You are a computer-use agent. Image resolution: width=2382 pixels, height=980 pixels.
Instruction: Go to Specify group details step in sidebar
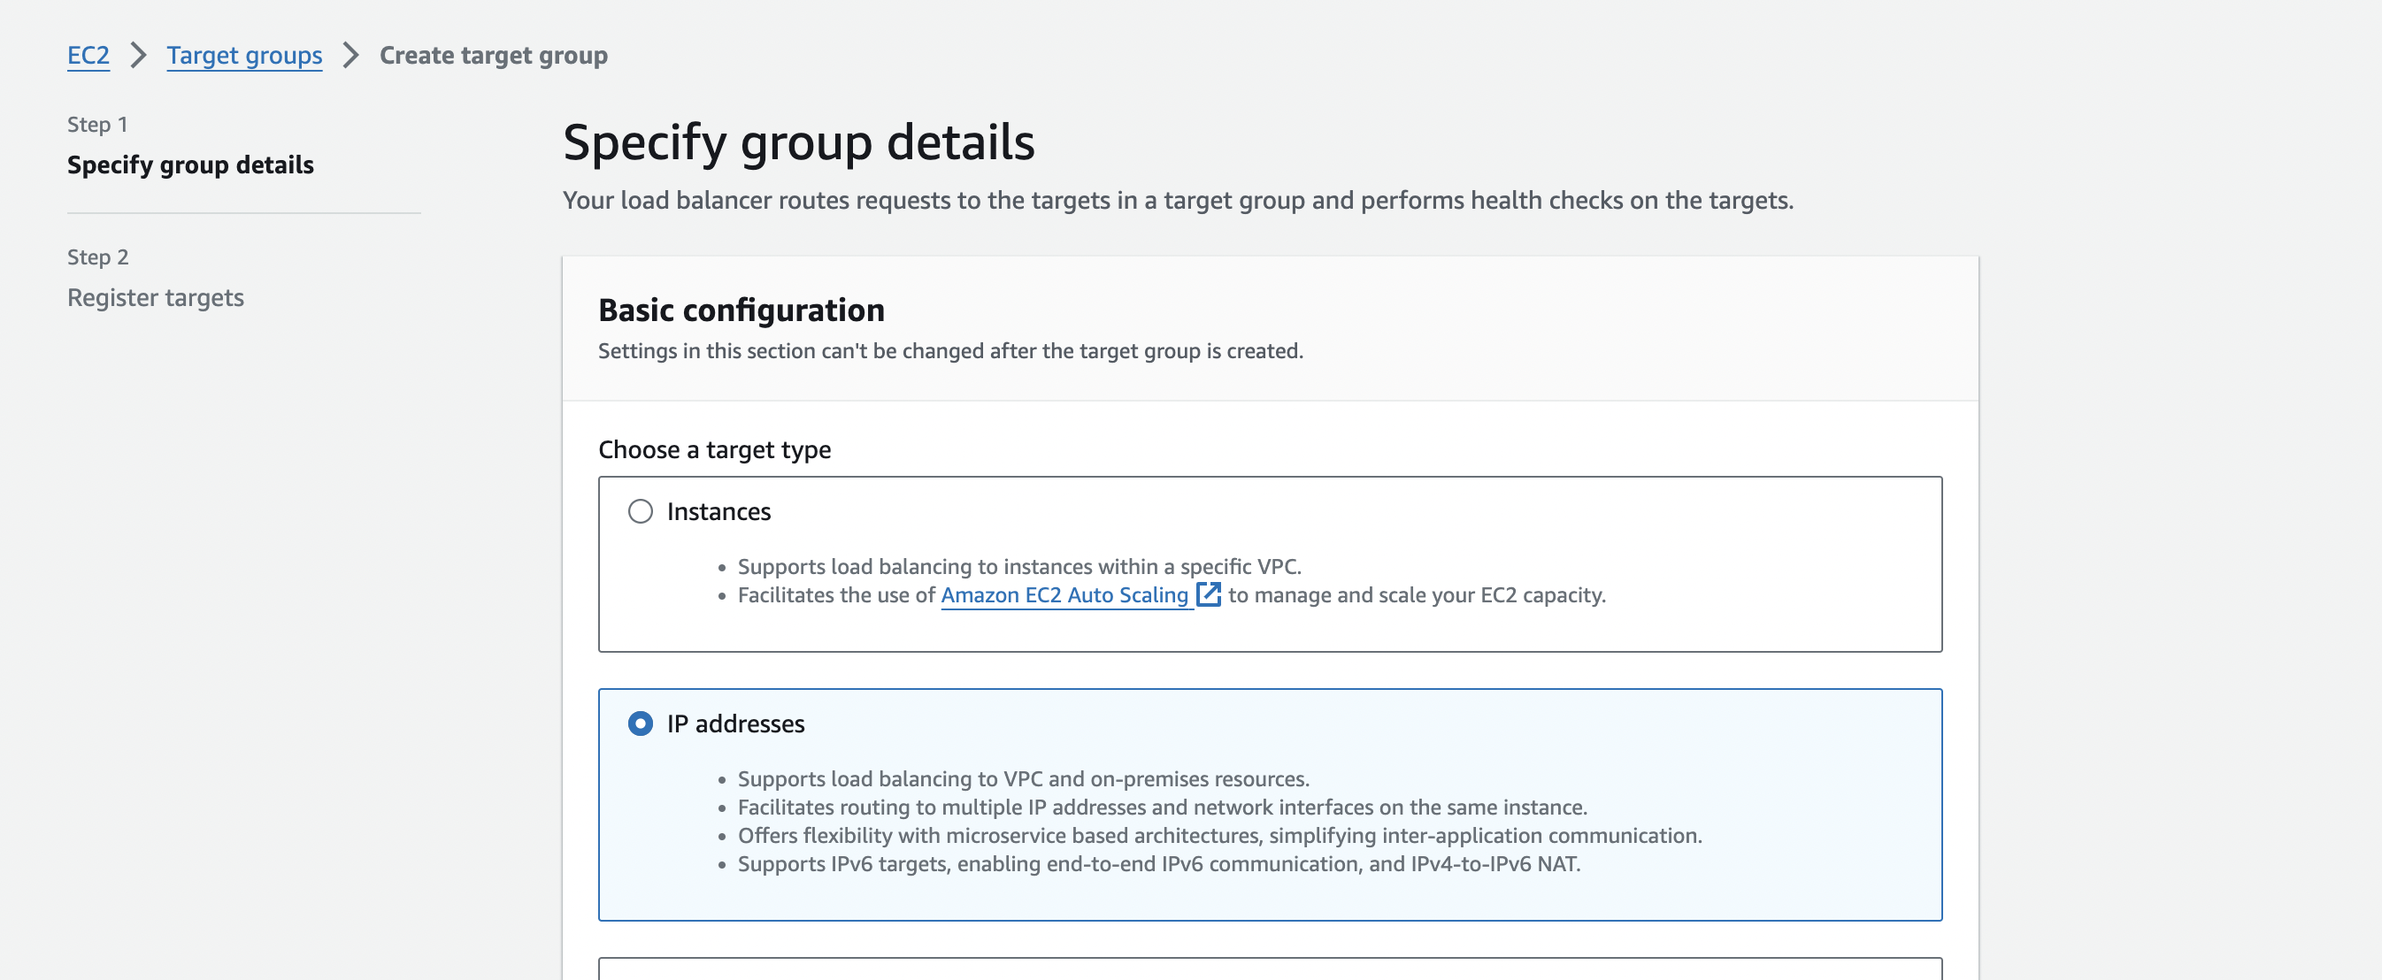pyautogui.click(x=189, y=165)
